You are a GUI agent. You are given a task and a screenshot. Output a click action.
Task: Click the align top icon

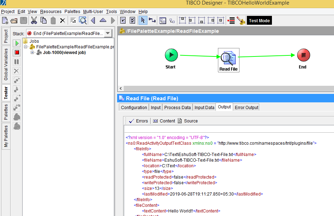[182, 20]
